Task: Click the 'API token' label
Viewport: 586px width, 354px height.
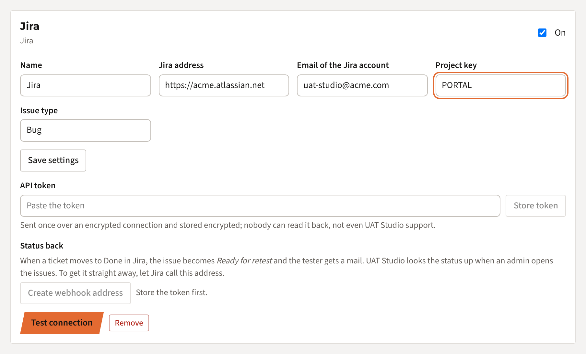Action: point(38,186)
